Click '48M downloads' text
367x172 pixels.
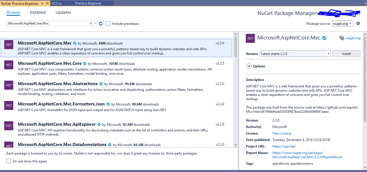[111, 43]
